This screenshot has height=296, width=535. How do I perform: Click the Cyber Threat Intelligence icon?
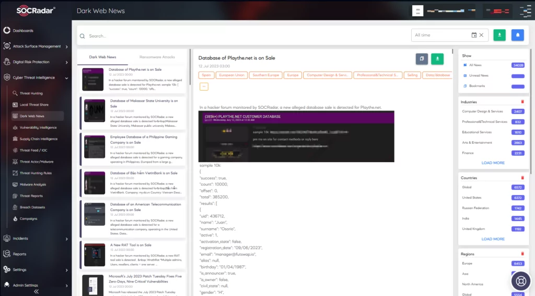[7, 77]
